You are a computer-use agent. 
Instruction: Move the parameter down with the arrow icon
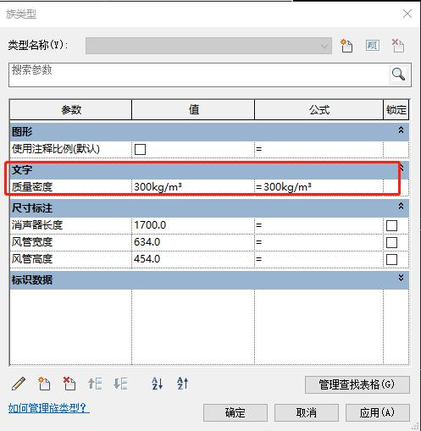(120, 384)
